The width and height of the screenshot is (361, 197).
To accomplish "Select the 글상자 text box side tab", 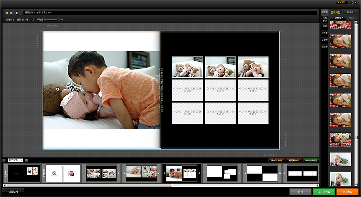I will pyautogui.click(x=324, y=40).
